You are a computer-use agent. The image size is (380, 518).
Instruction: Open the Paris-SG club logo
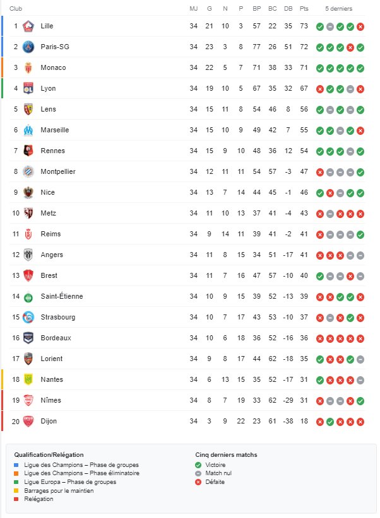click(x=28, y=47)
